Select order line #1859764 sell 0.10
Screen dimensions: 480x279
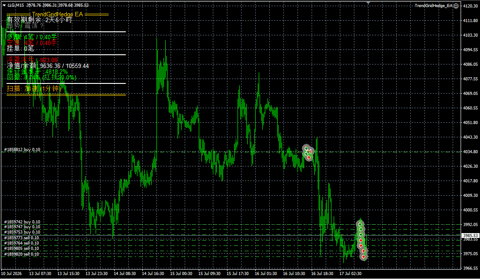click(x=22, y=243)
